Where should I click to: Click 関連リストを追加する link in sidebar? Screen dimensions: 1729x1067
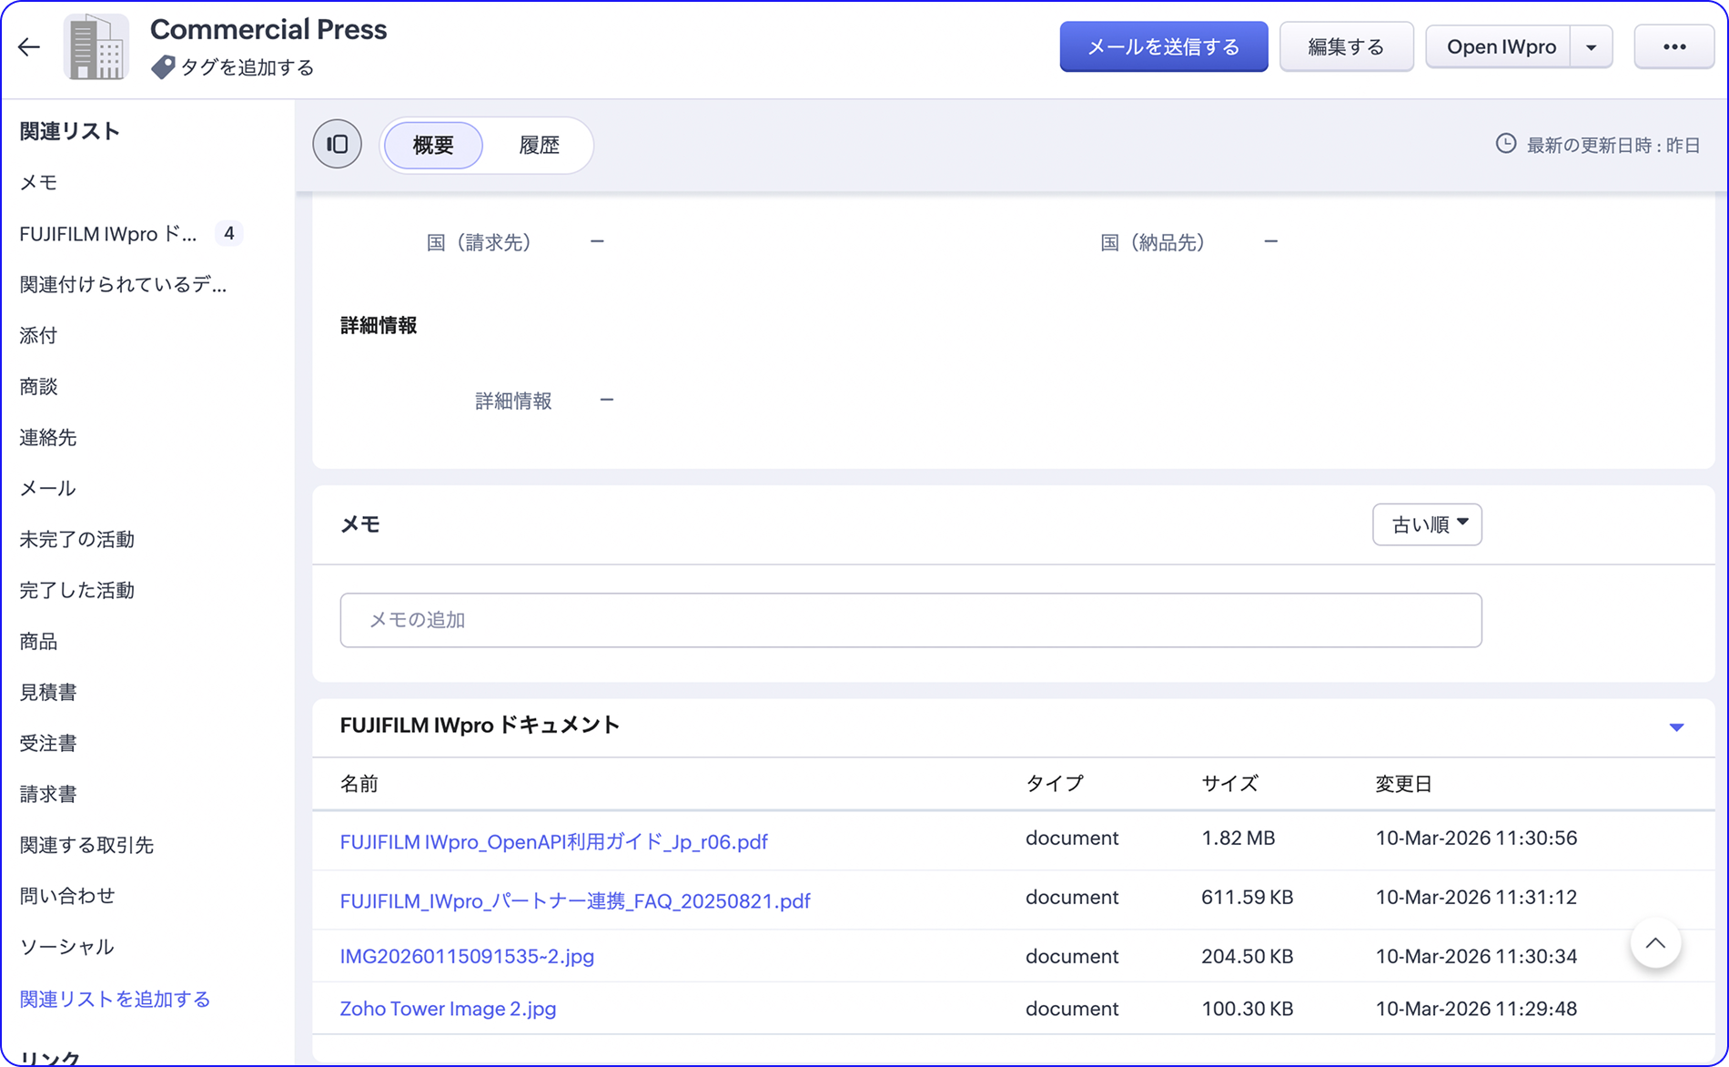[x=115, y=1000]
